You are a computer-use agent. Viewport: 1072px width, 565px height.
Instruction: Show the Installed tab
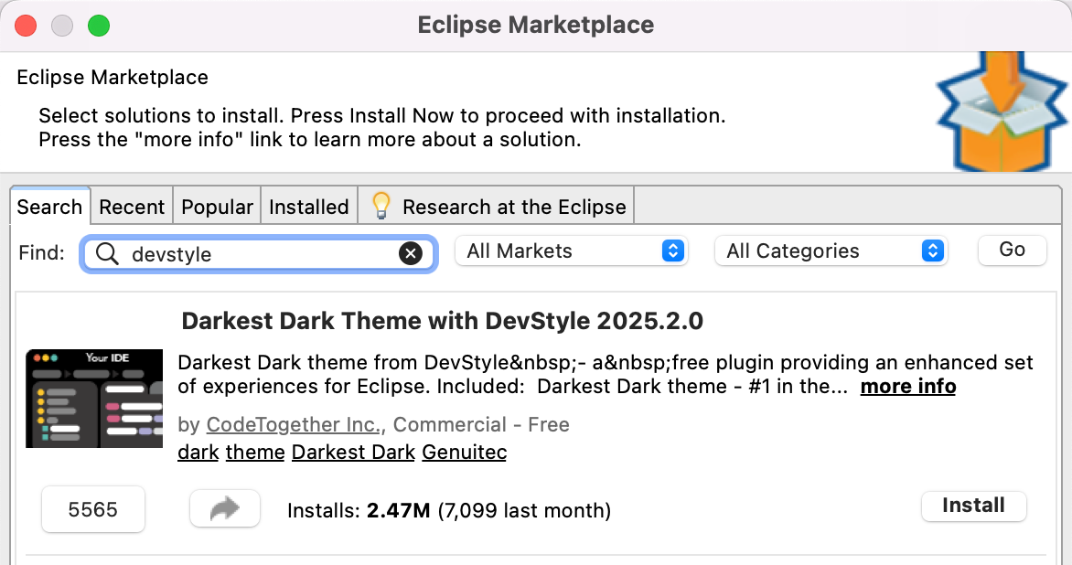pyautogui.click(x=308, y=207)
